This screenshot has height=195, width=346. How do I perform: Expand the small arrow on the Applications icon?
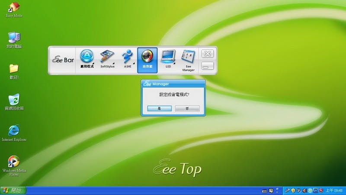[x=93, y=63]
